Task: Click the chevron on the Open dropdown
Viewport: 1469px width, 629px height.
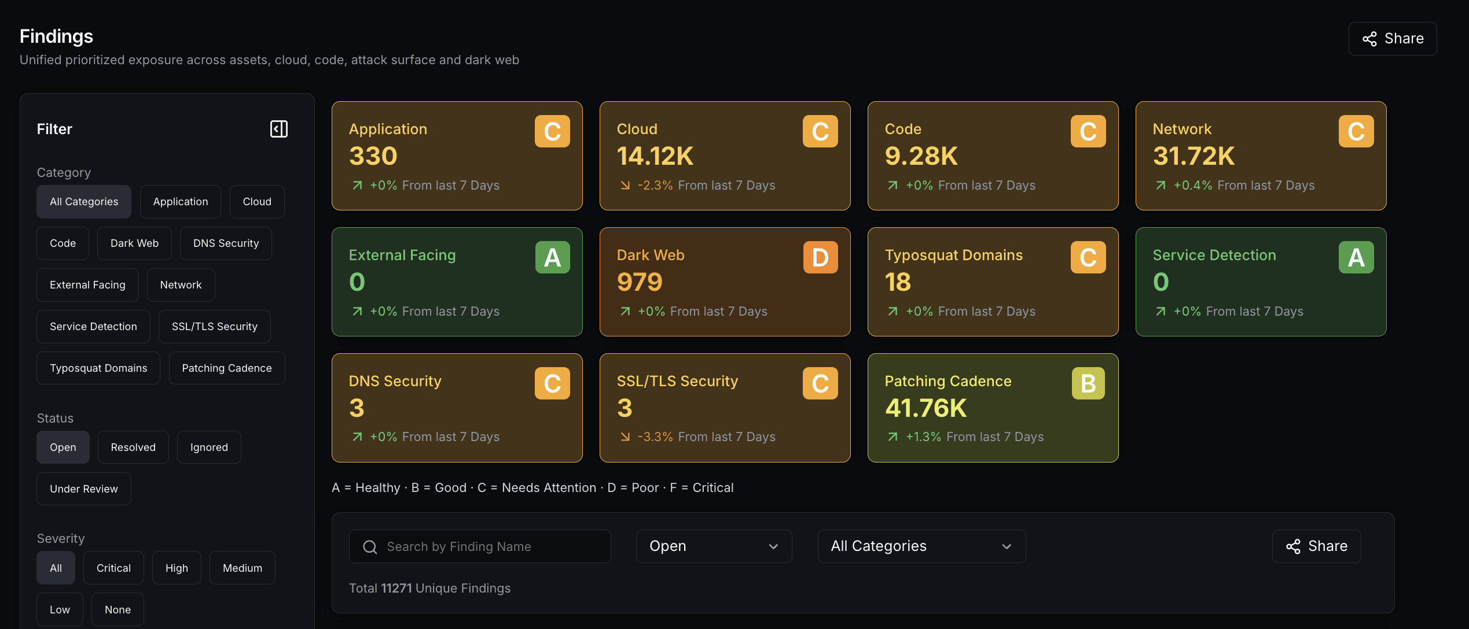Action: 773,546
